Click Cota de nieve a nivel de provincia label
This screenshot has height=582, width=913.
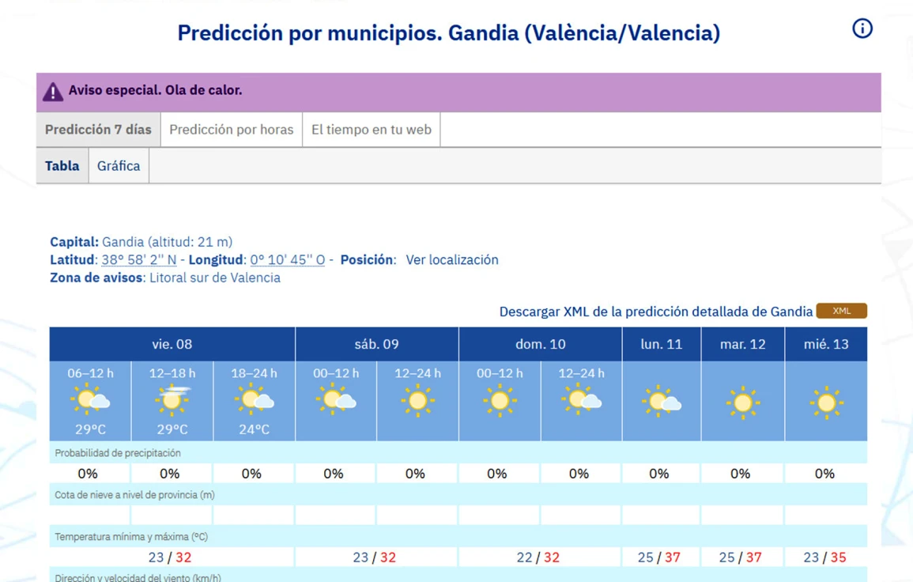[x=134, y=495]
